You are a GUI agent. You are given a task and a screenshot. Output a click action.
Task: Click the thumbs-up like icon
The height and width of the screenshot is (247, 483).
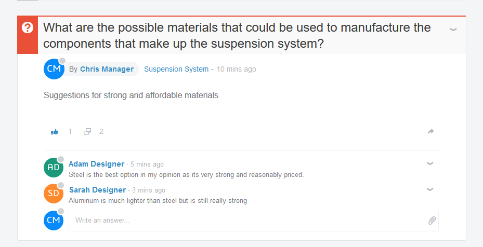tap(55, 132)
